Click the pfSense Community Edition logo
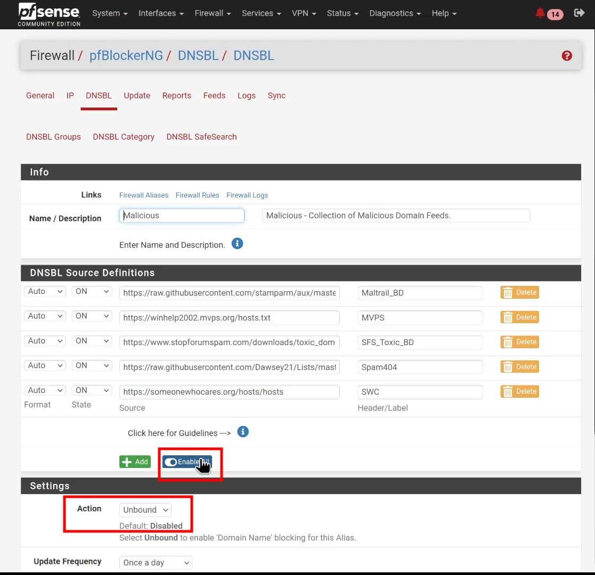 point(49,14)
